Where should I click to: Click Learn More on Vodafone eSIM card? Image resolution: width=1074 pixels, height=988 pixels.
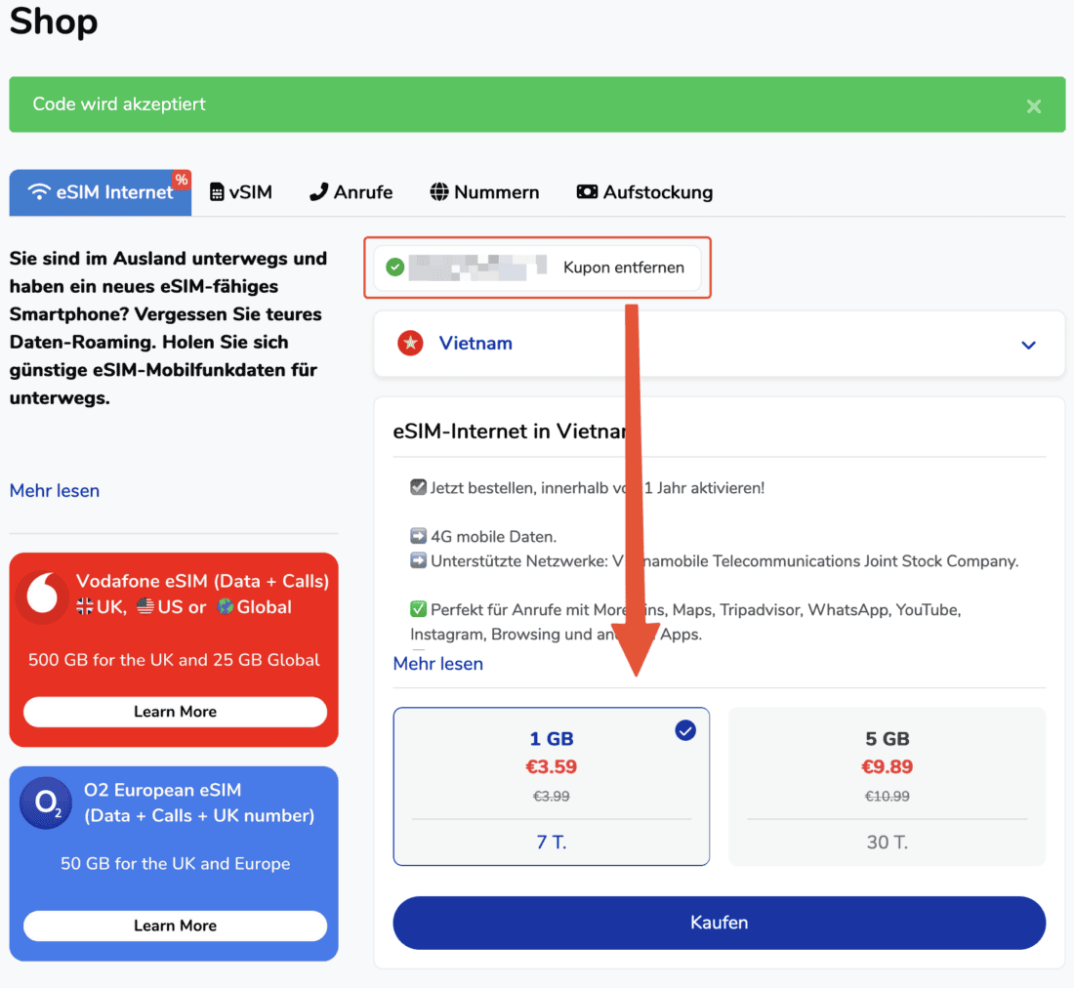tap(175, 712)
